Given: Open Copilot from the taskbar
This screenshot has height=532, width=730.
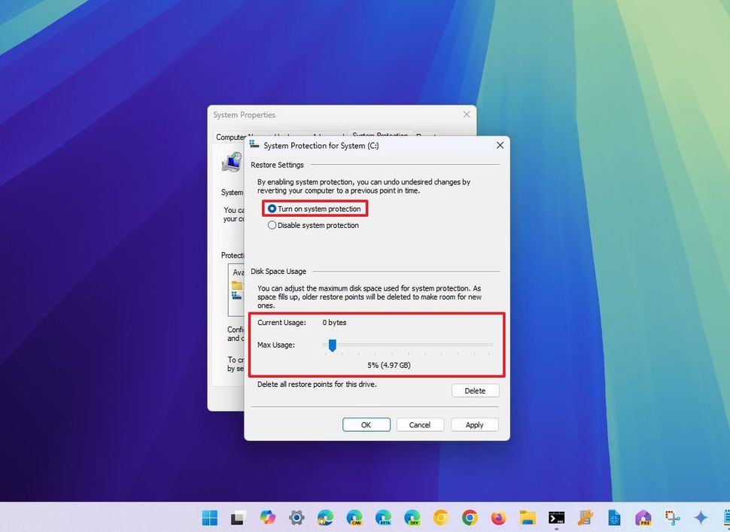Looking at the screenshot, I should [x=268, y=518].
